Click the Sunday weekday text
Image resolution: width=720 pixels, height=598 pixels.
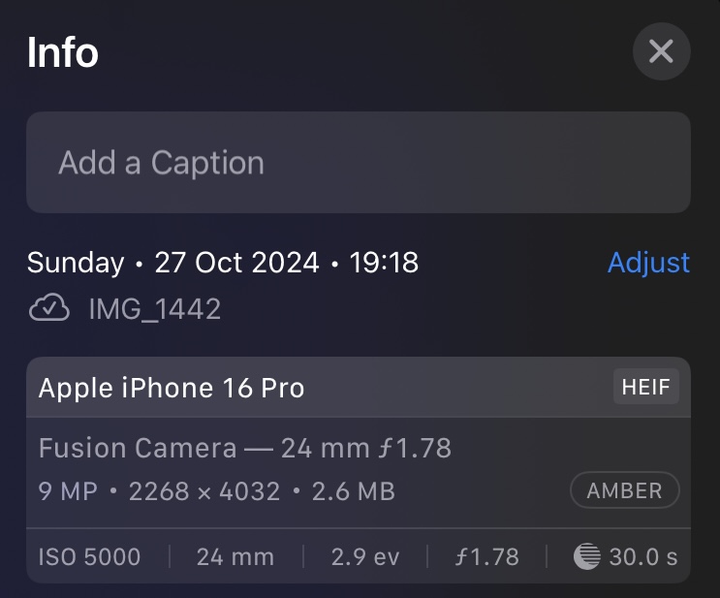click(76, 263)
